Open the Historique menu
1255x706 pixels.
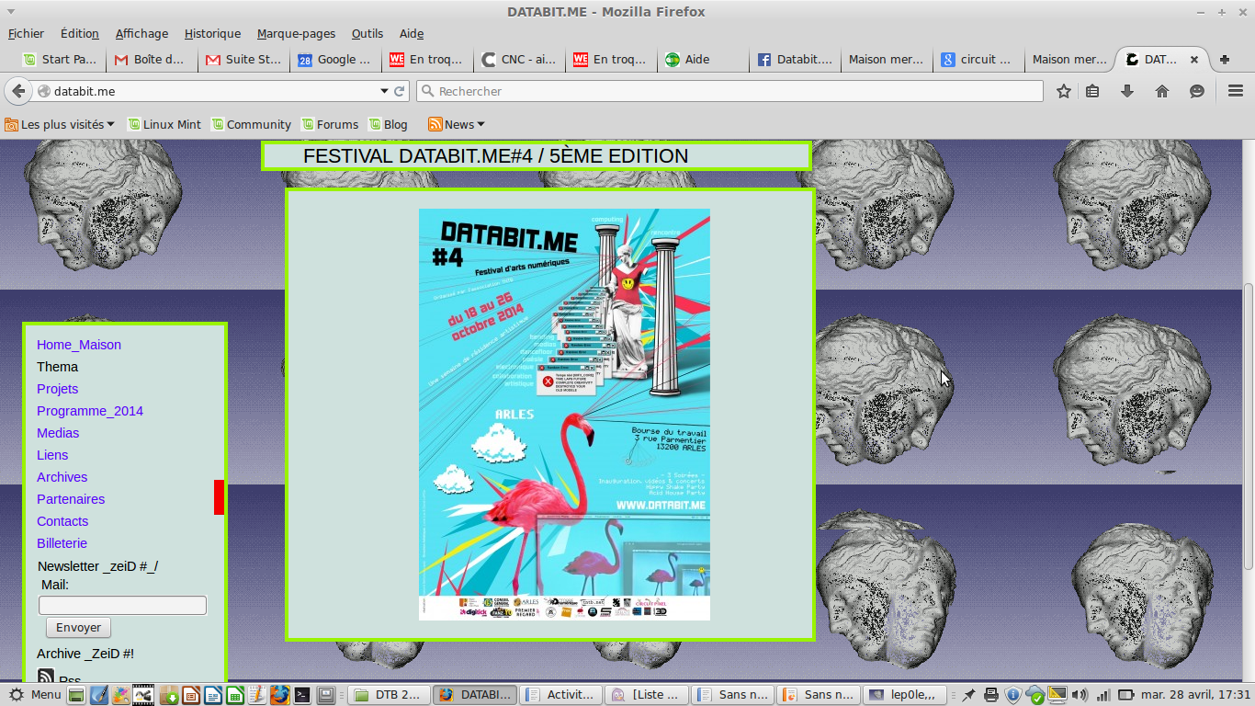(x=212, y=33)
